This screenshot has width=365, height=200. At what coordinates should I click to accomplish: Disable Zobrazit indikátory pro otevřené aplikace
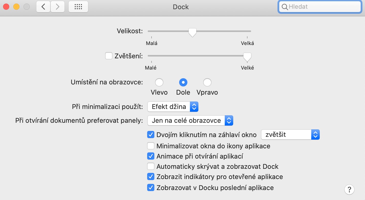(x=151, y=176)
